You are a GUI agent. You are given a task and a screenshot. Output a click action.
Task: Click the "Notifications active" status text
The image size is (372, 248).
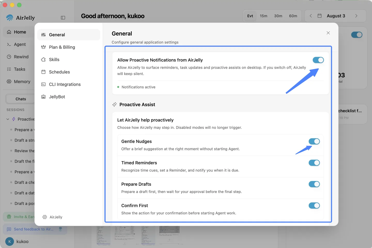pos(138,87)
